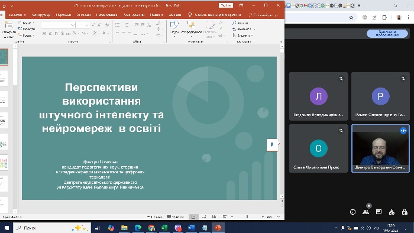Image resolution: width=414 pixels, height=233 pixels.
Task: Open Customize Quick Access Toolbar dropdown
Action: [12, 5]
